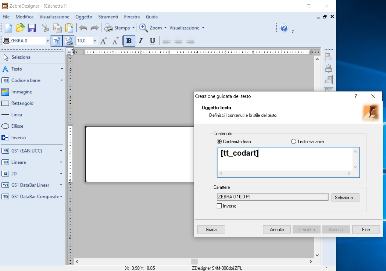
Task: Open the Strumenti menu
Action: tap(108, 17)
